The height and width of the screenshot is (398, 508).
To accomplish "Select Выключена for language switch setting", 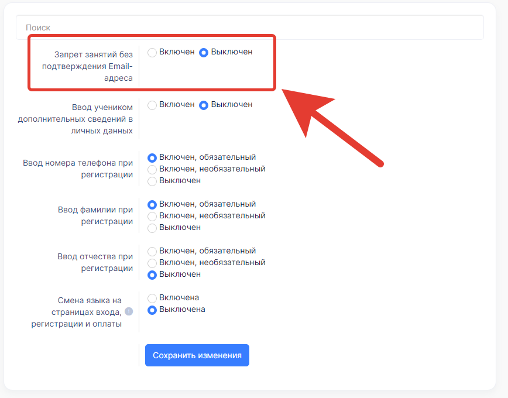I will click(152, 310).
